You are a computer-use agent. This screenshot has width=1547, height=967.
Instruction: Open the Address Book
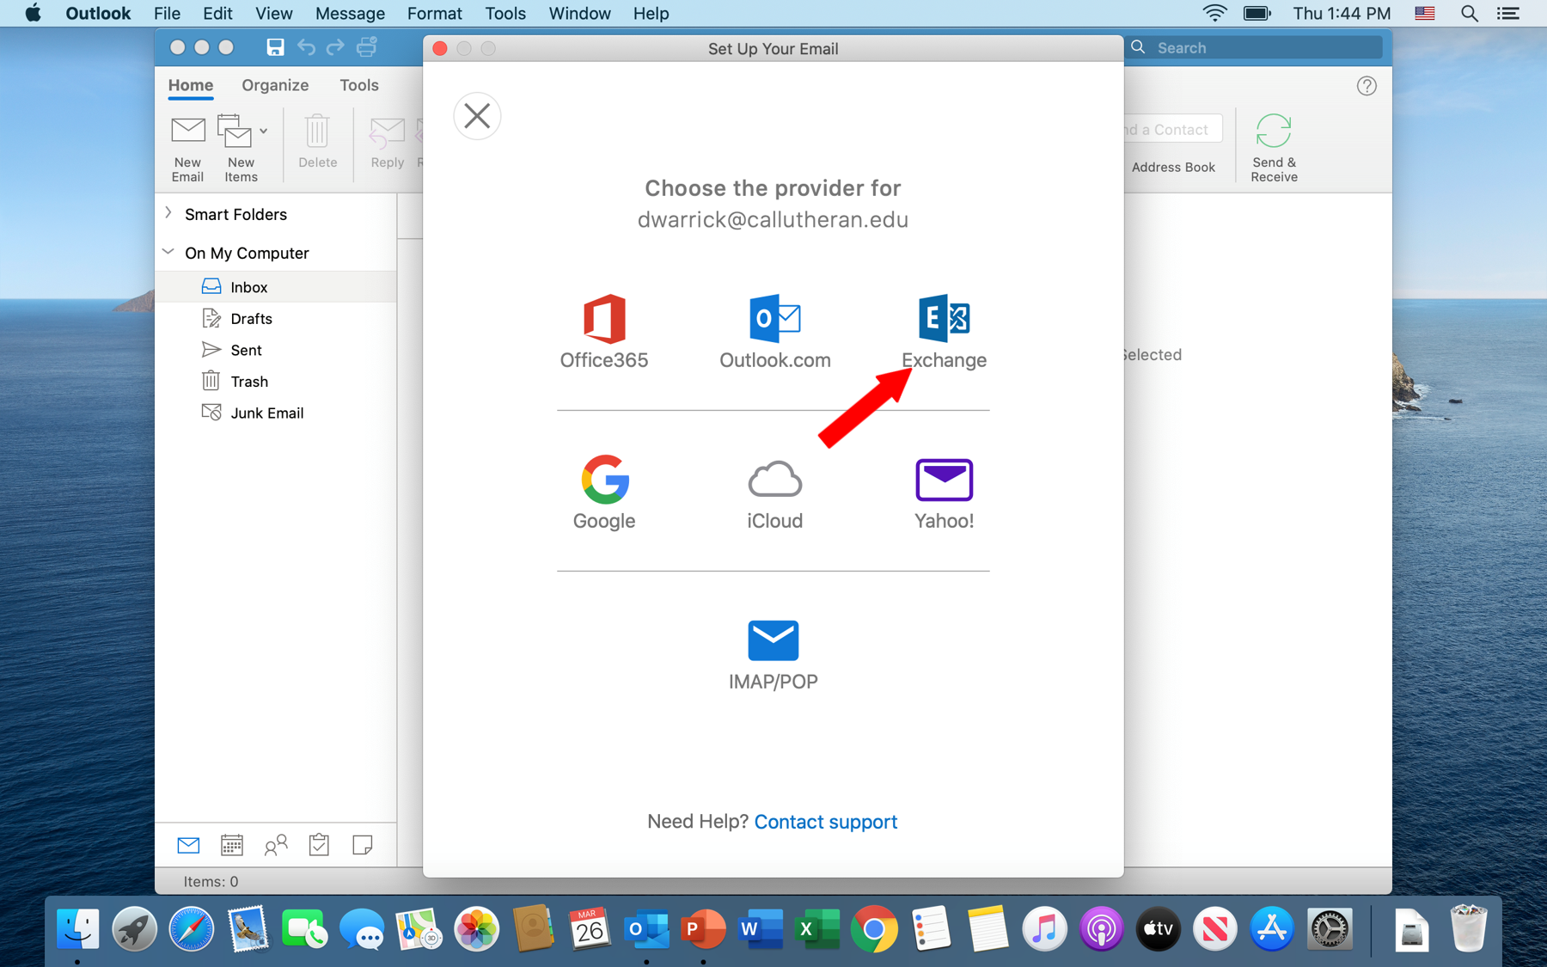pos(1173,168)
